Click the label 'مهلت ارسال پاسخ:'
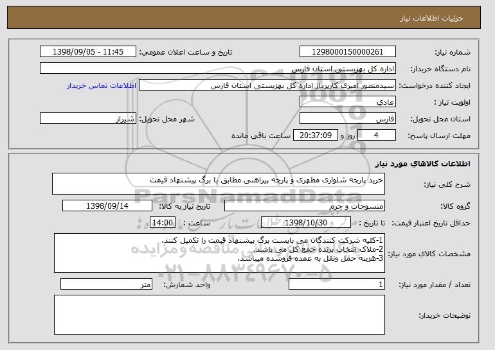This screenshot has height=350, width=495. pyautogui.click(x=440, y=136)
